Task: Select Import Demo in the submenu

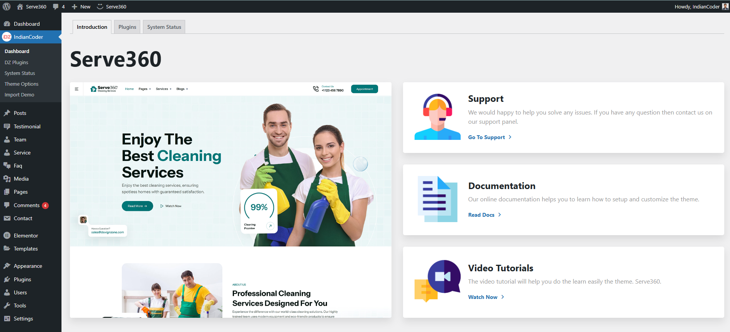Action: click(x=19, y=95)
